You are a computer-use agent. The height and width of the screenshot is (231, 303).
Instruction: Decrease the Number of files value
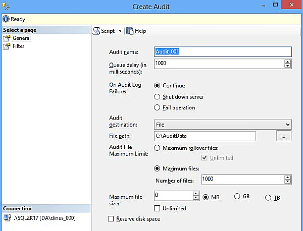click(287, 182)
